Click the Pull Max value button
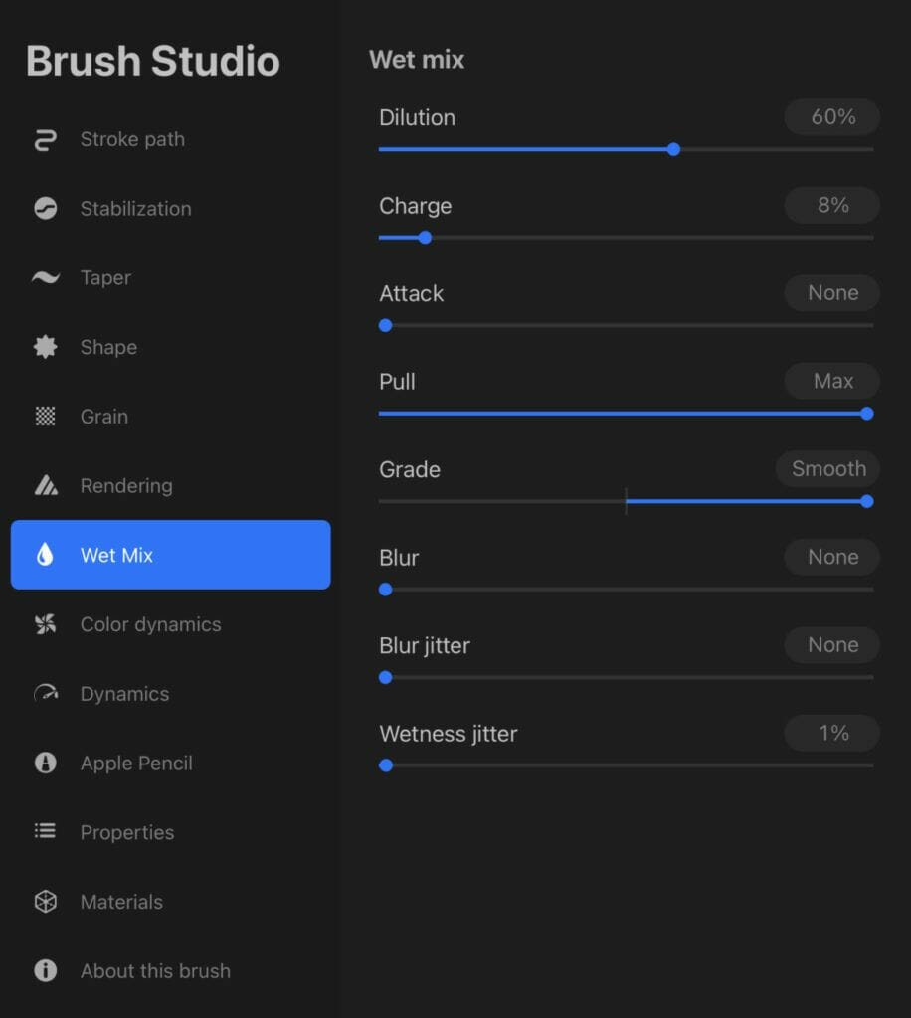 pyautogui.click(x=832, y=381)
